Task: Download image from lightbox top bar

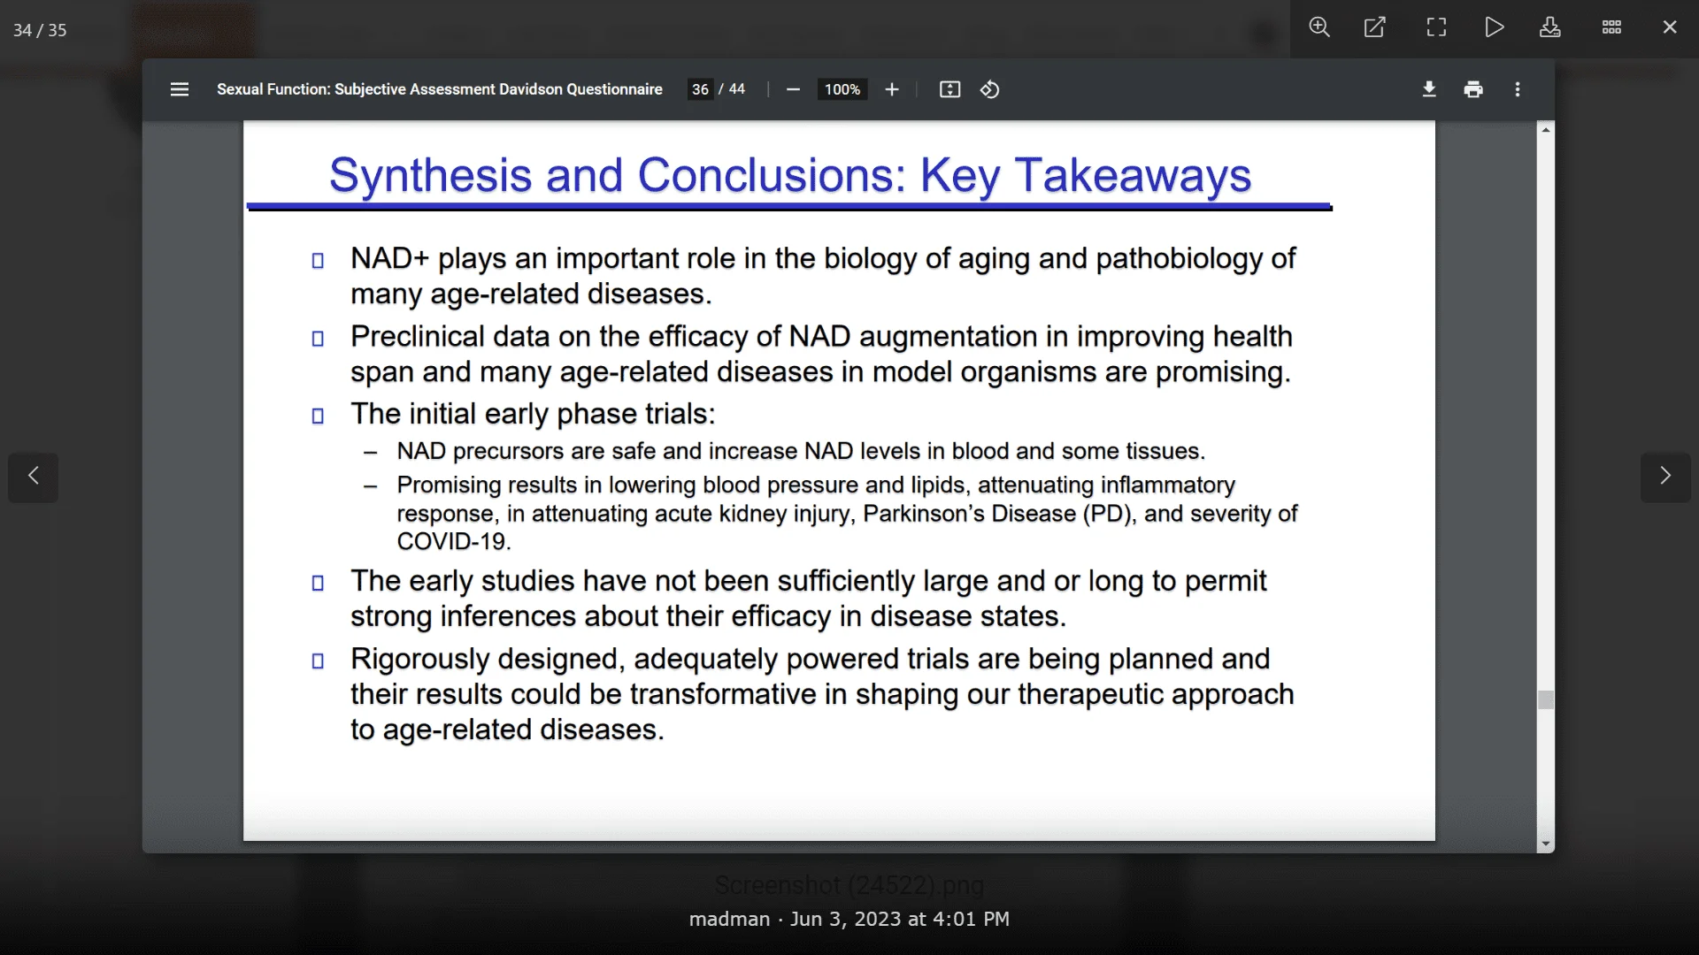Action: tap(1550, 27)
